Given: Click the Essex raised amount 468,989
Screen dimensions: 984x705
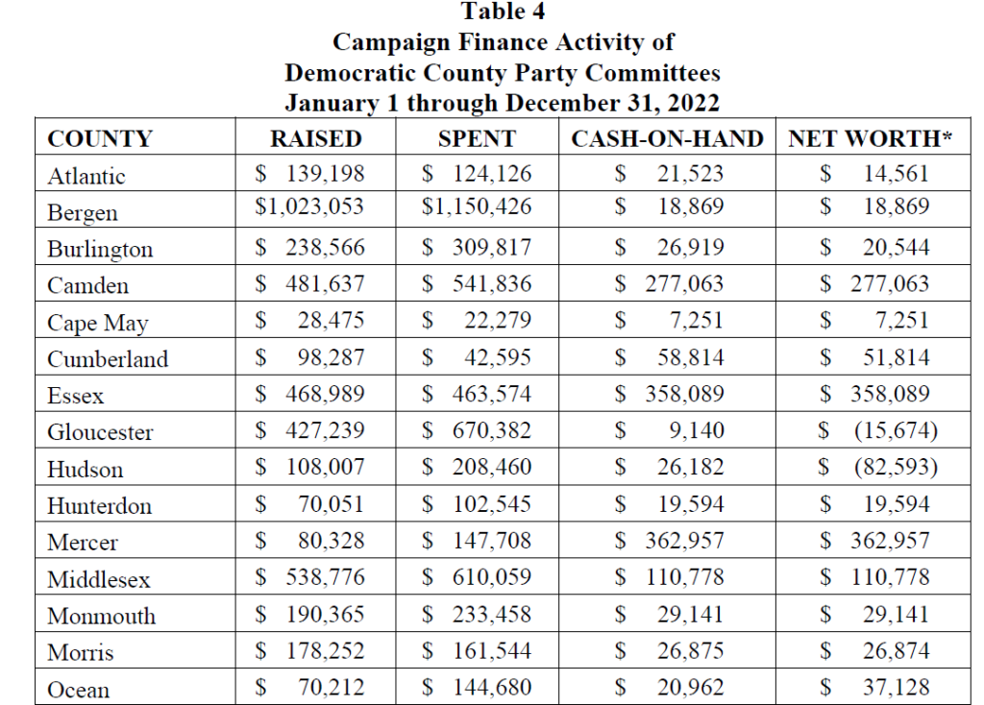Looking at the screenshot, I should pos(325,394).
